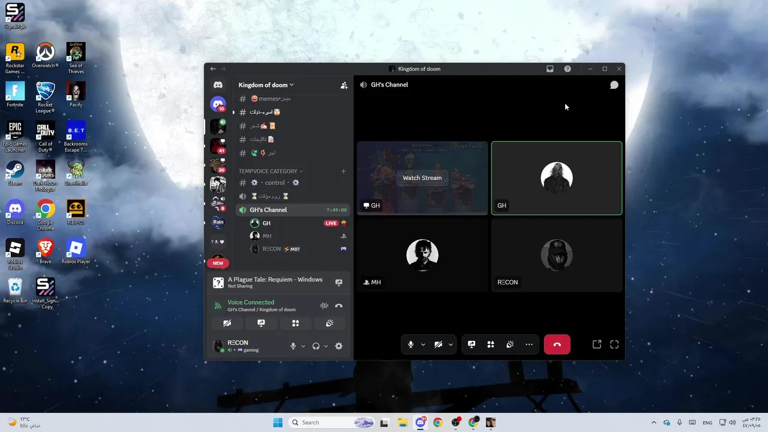This screenshot has height=432, width=768.
Task: Pop out the call window
Action: pos(597,344)
